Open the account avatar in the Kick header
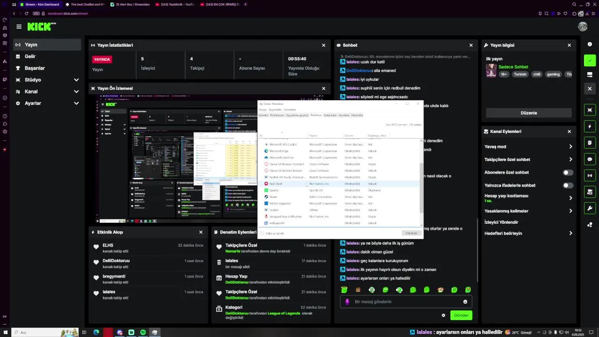 coord(583,27)
